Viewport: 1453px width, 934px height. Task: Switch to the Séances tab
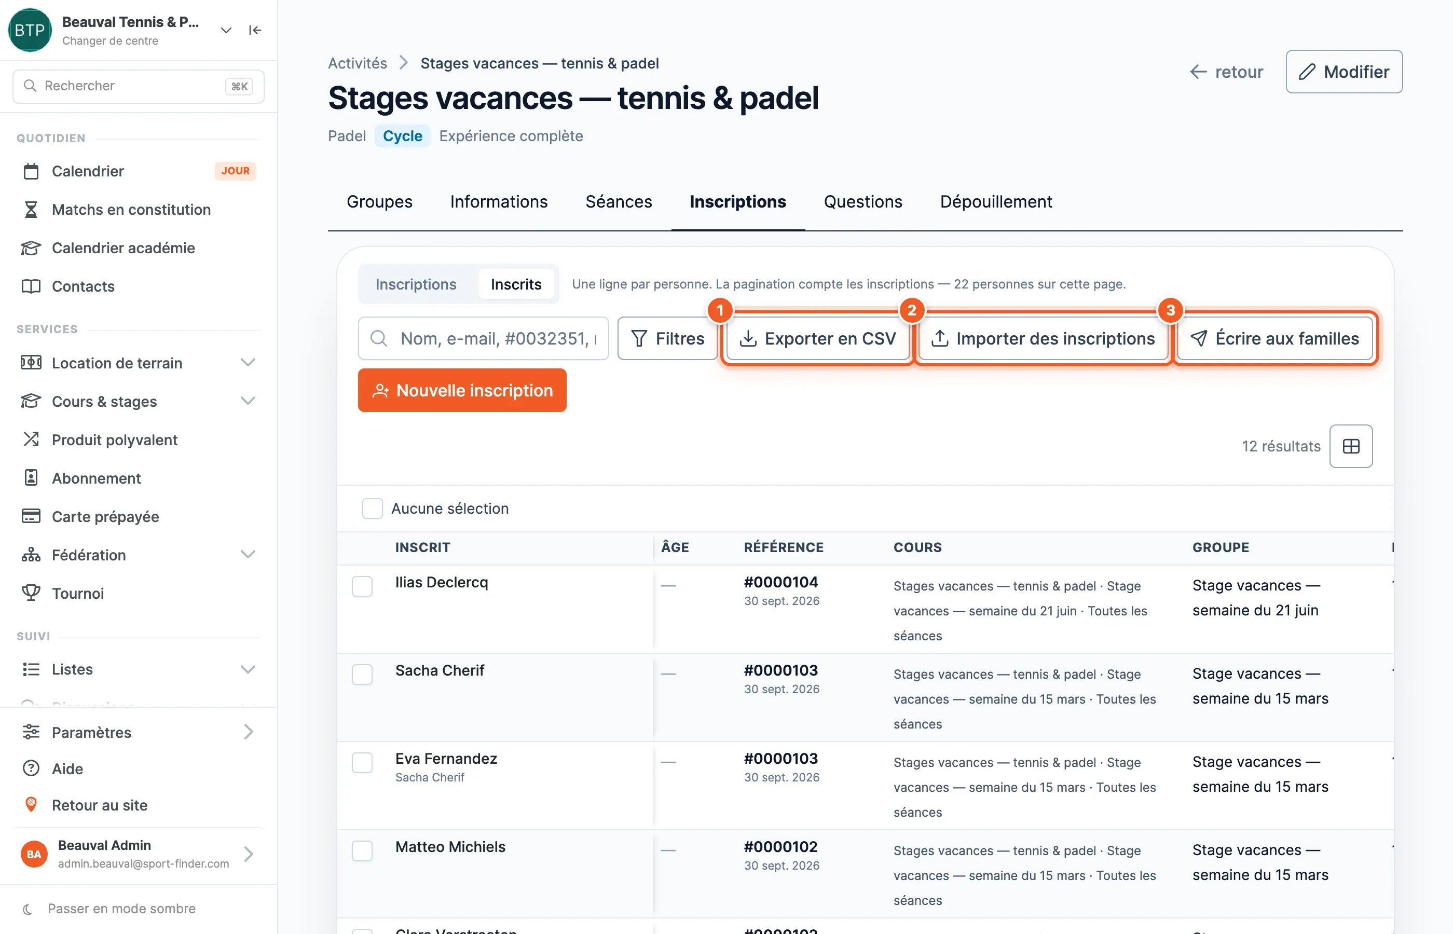(x=619, y=201)
